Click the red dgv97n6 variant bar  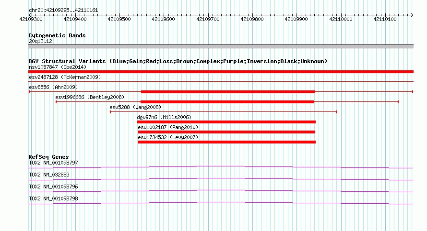(226, 122)
